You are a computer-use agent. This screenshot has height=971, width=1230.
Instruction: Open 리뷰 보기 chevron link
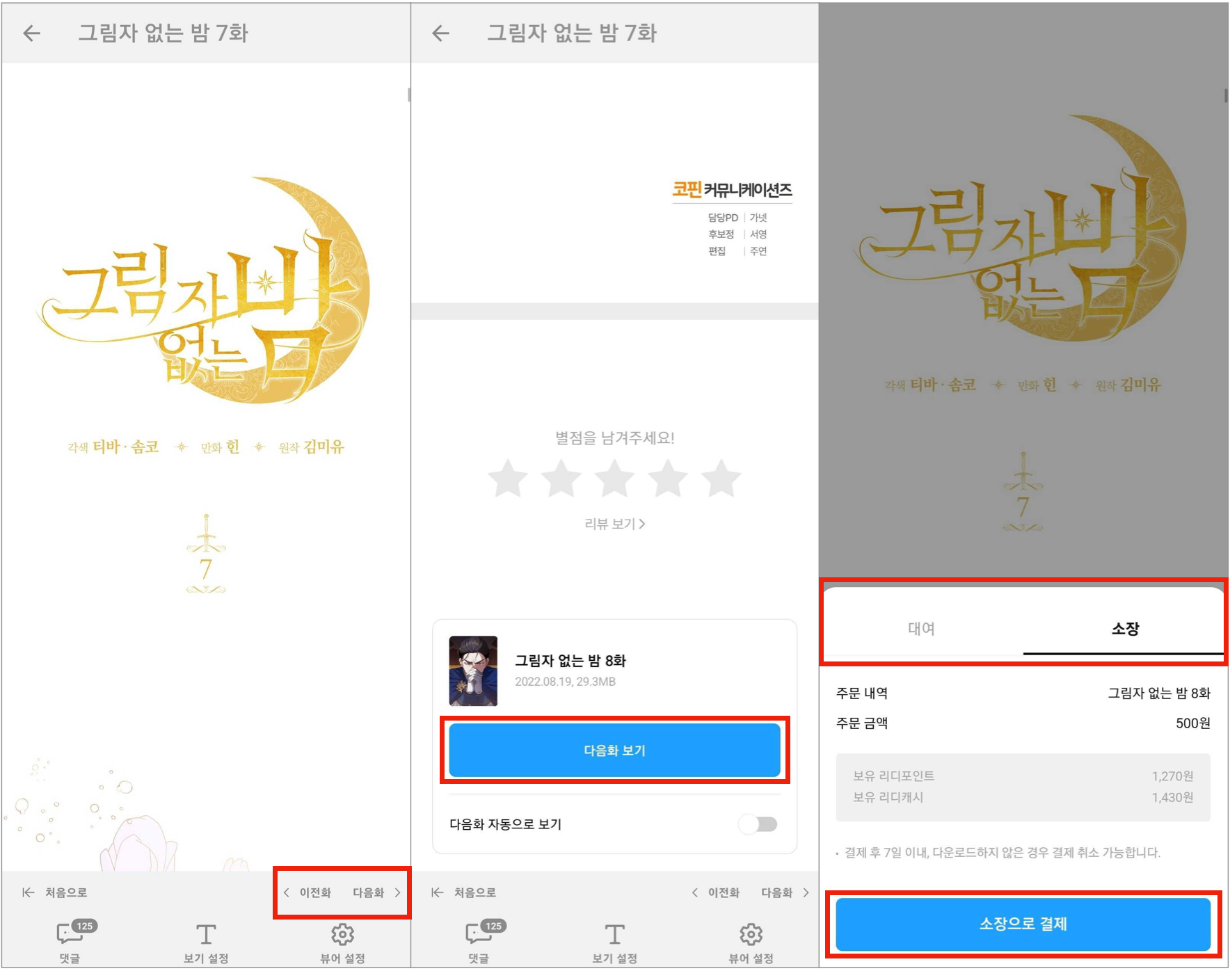615,524
